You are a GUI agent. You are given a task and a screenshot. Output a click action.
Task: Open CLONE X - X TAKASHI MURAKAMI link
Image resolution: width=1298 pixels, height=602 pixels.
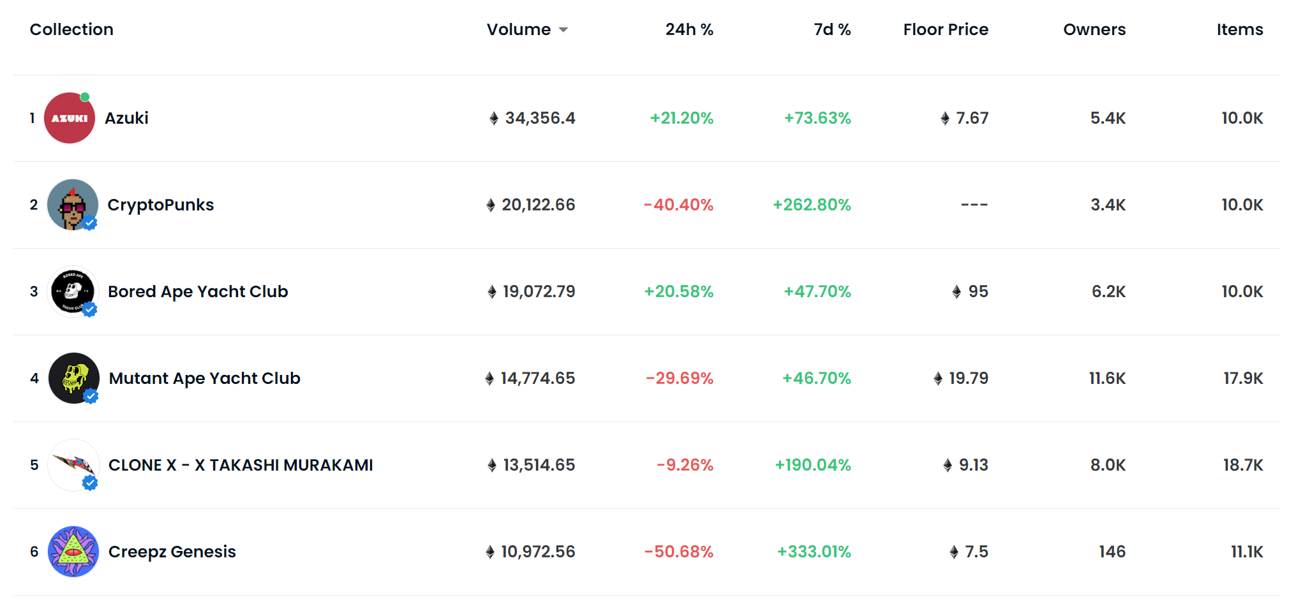pos(241,465)
